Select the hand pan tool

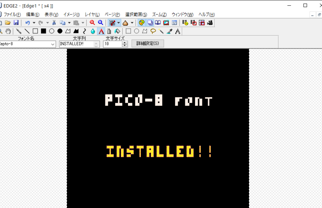(8, 31)
